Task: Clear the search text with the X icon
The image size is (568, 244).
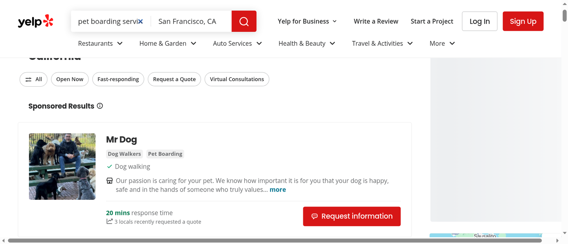Action: click(x=141, y=21)
